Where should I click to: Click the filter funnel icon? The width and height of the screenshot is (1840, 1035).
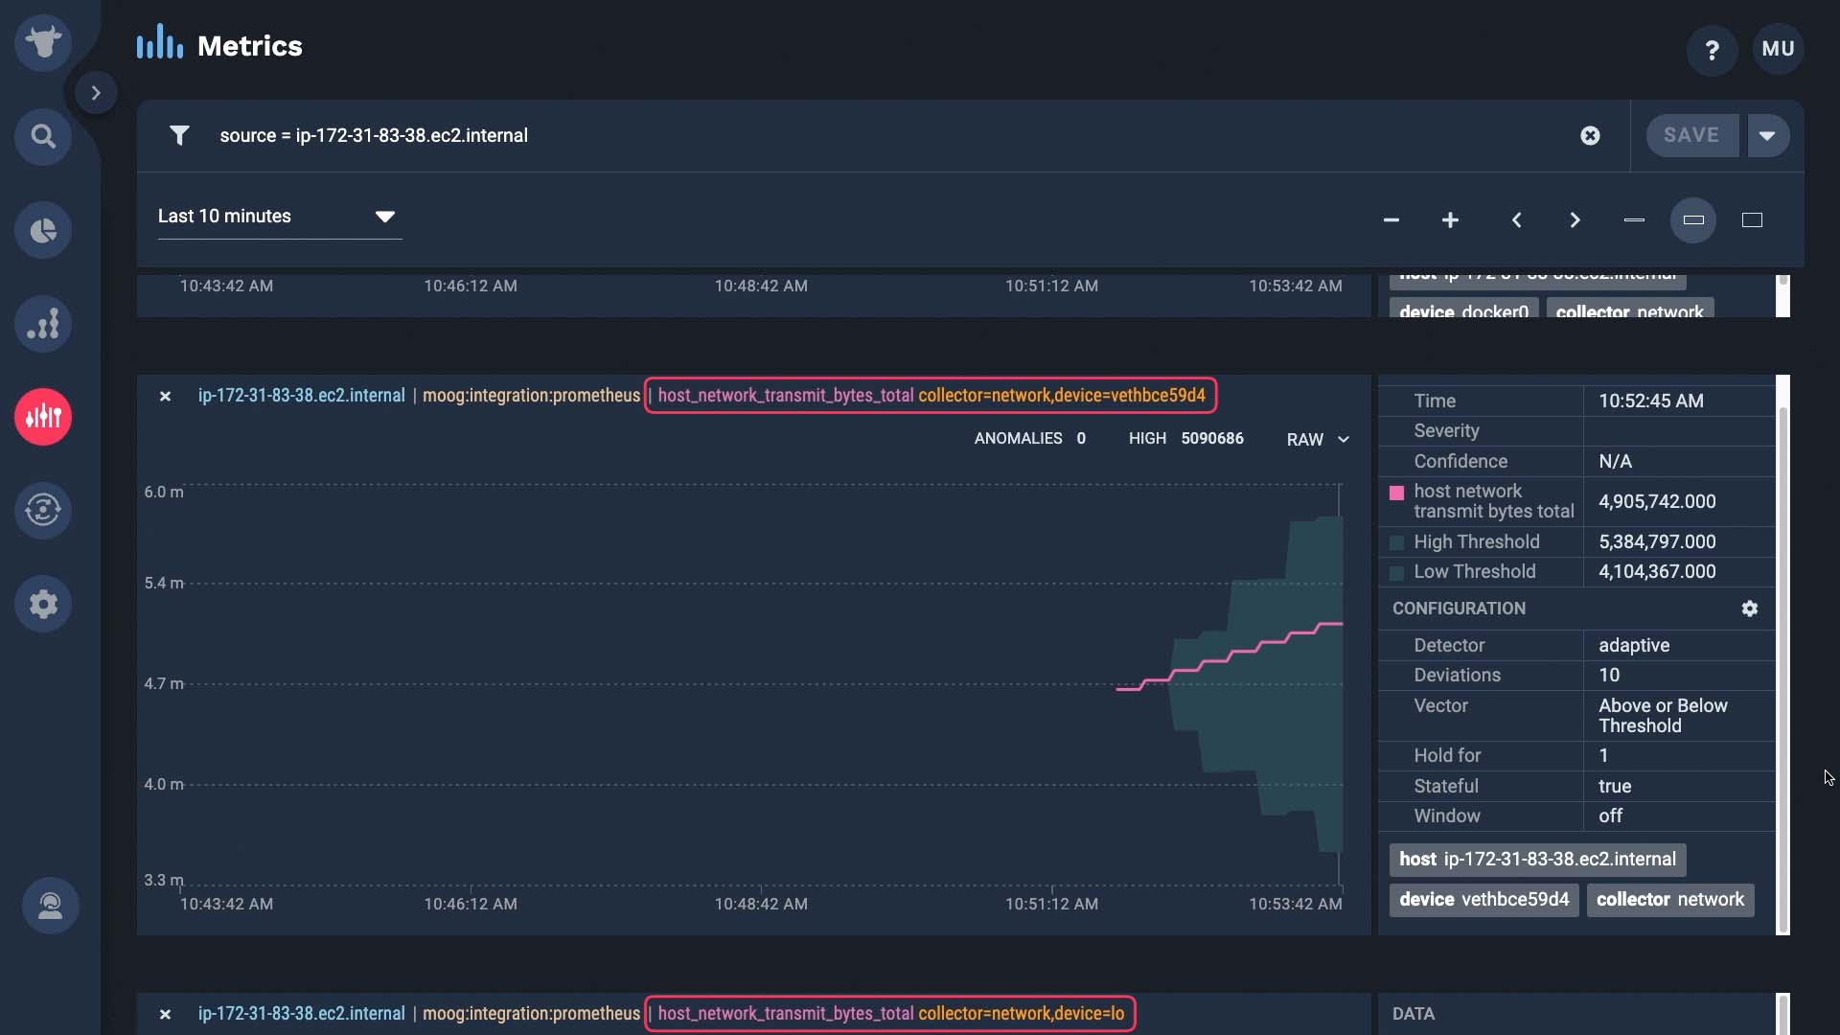[179, 135]
